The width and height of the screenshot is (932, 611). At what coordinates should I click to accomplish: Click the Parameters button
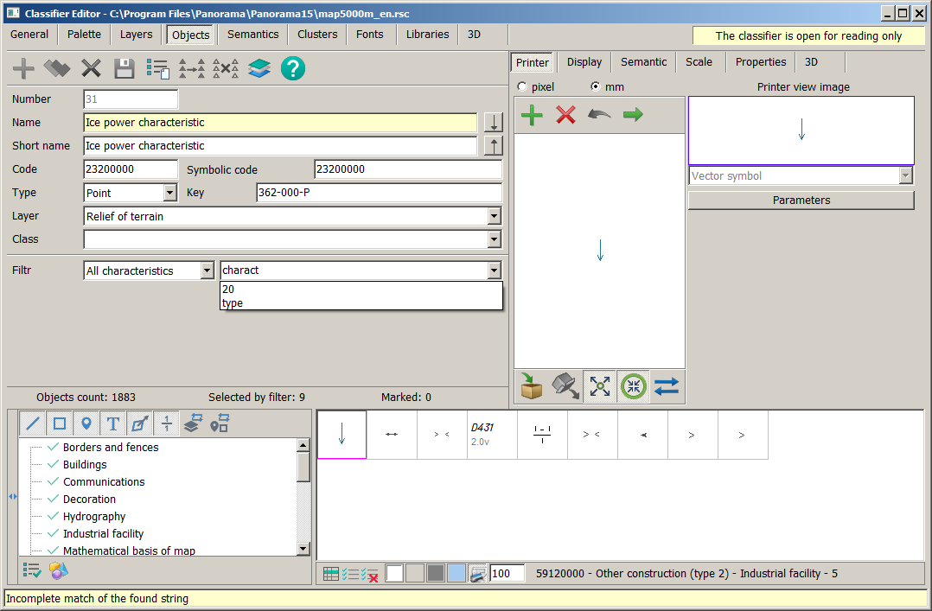[801, 200]
